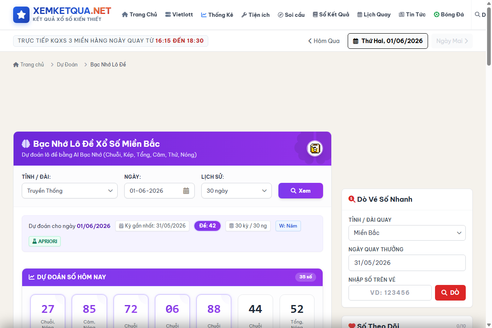Click the Bạc Nhớ Lô Đề breadcrumb
The width and height of the screenshot is (492, 328).
click(108, 65)
